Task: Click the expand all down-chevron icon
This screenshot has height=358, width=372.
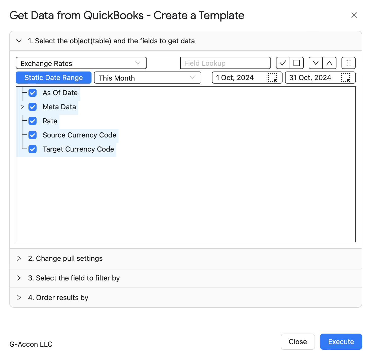Action: (316, 63)
